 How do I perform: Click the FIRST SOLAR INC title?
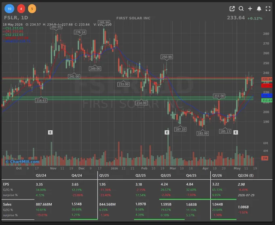click(133, 18)
